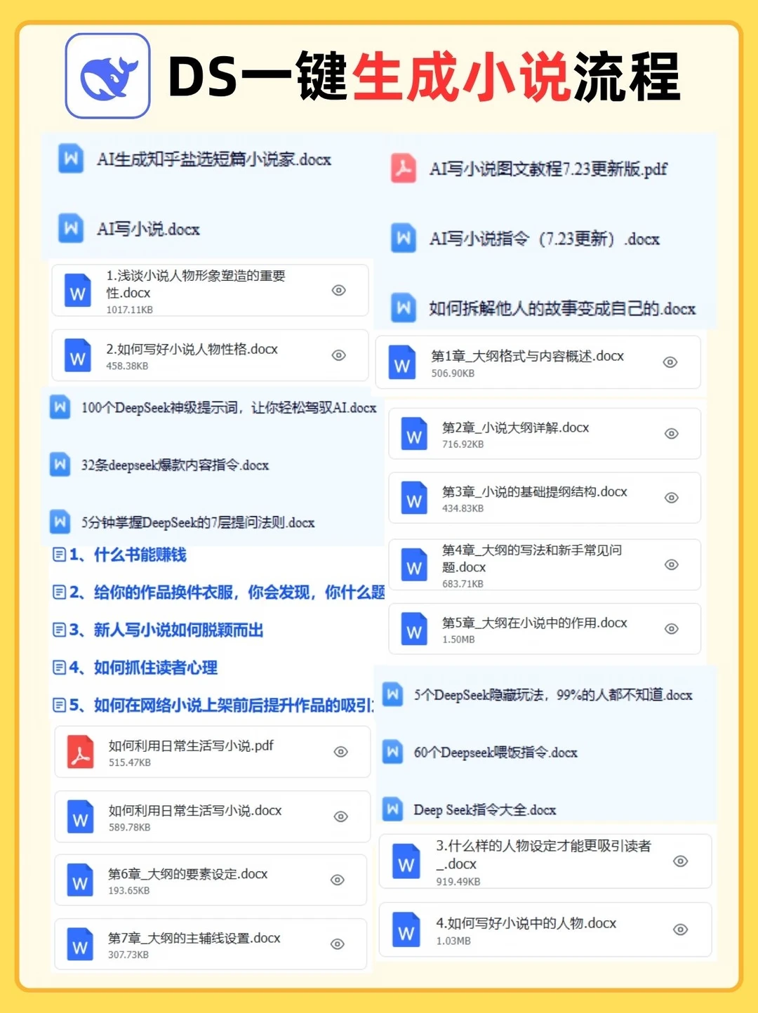This screenshot has height=1013, width=758.
Task: Click Word icon of 100个DeepSeek神级提示词 file
Action: point(60,407)
